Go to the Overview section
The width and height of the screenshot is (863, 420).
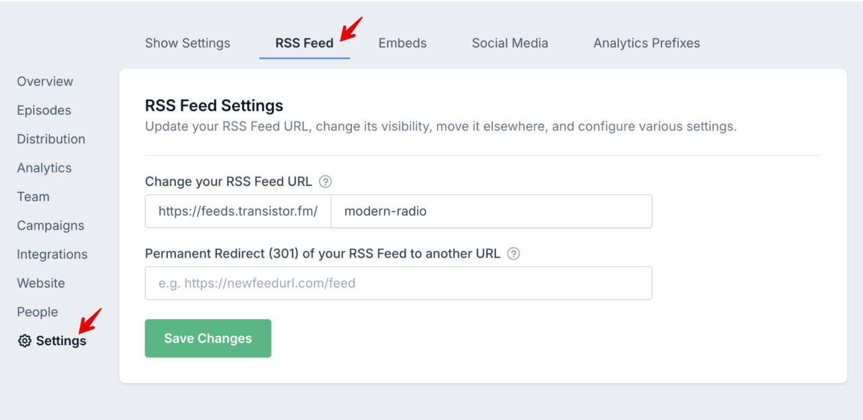coord(44,81)
